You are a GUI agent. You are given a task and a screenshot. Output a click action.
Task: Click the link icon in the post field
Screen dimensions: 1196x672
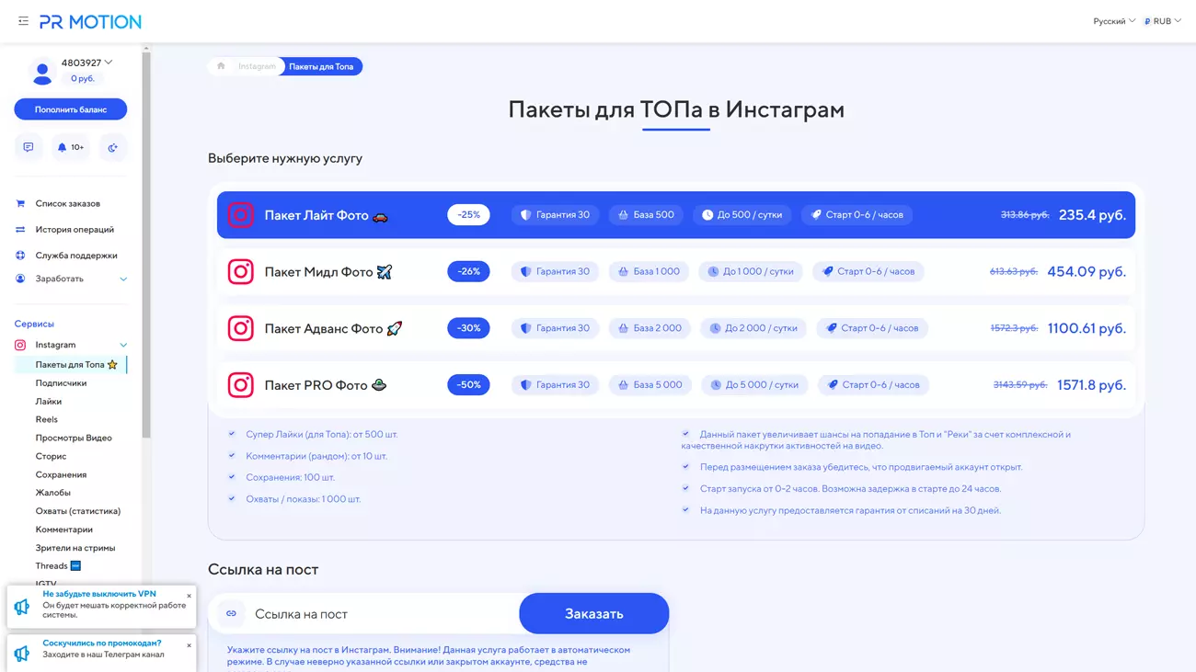[x=232, y=614]
